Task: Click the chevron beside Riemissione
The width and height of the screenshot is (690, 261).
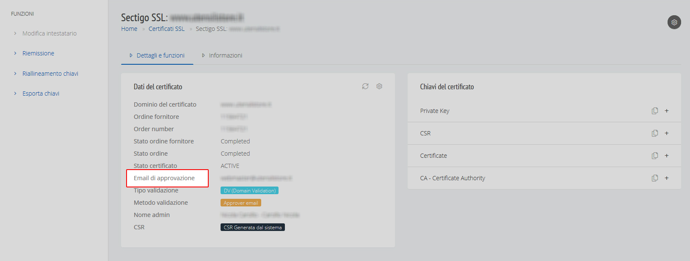Action: click(x=15, y=53)
